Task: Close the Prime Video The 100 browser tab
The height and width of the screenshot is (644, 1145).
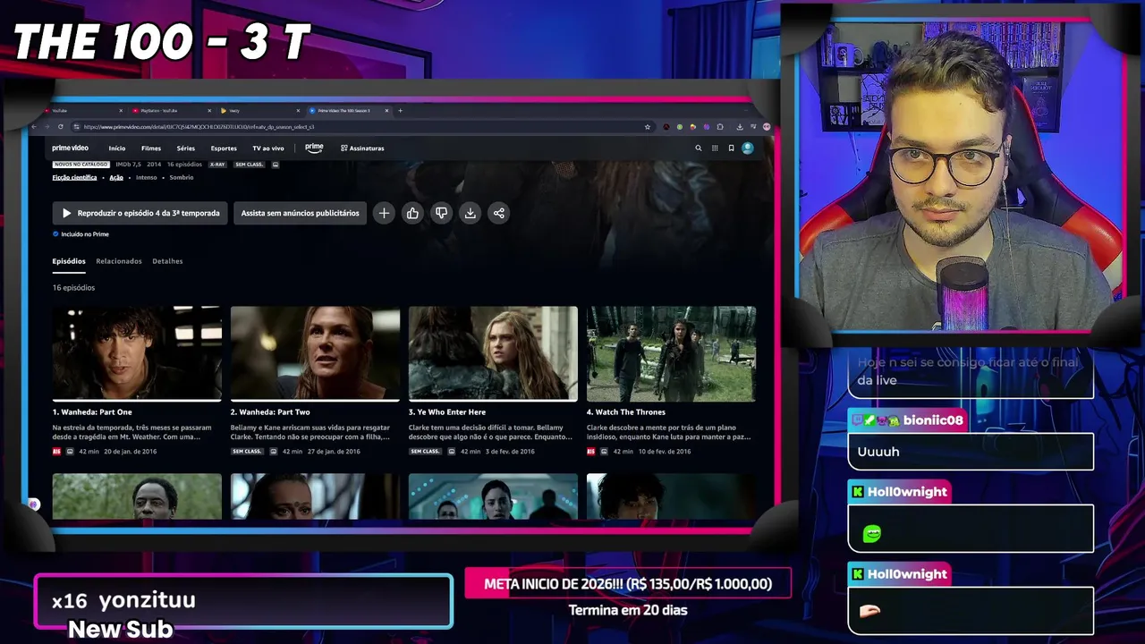Action: pyautogui.click(x=386, y=111)
